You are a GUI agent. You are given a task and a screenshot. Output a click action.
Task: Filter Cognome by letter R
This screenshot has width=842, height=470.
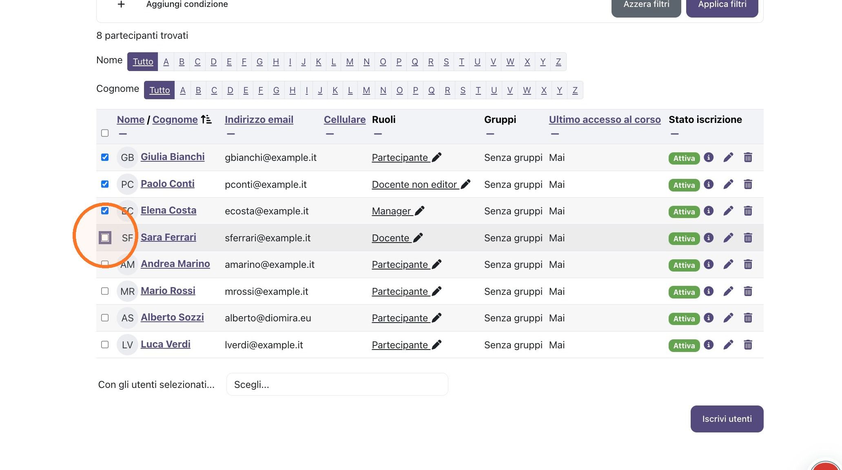(448, 90)
